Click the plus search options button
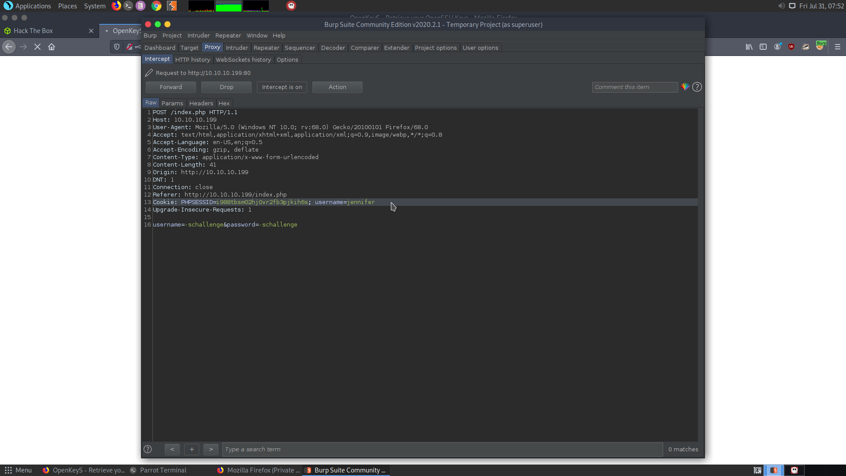The width and height of the screenshot is (846, 476). coord(192,449)
